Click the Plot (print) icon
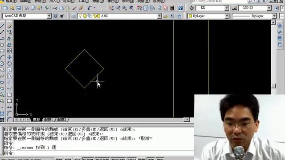This screenshot has height=160, width=285. (x=27, y=8)
